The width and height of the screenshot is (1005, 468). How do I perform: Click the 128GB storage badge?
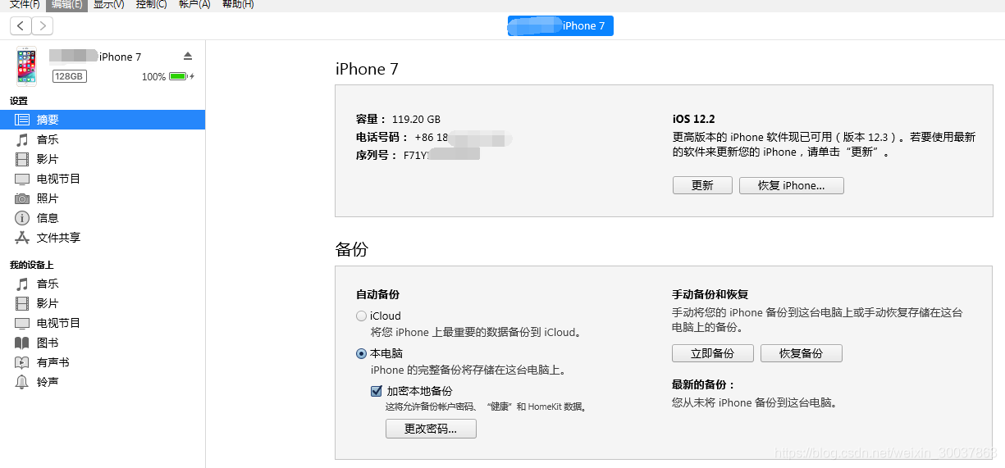coord(70,76)
